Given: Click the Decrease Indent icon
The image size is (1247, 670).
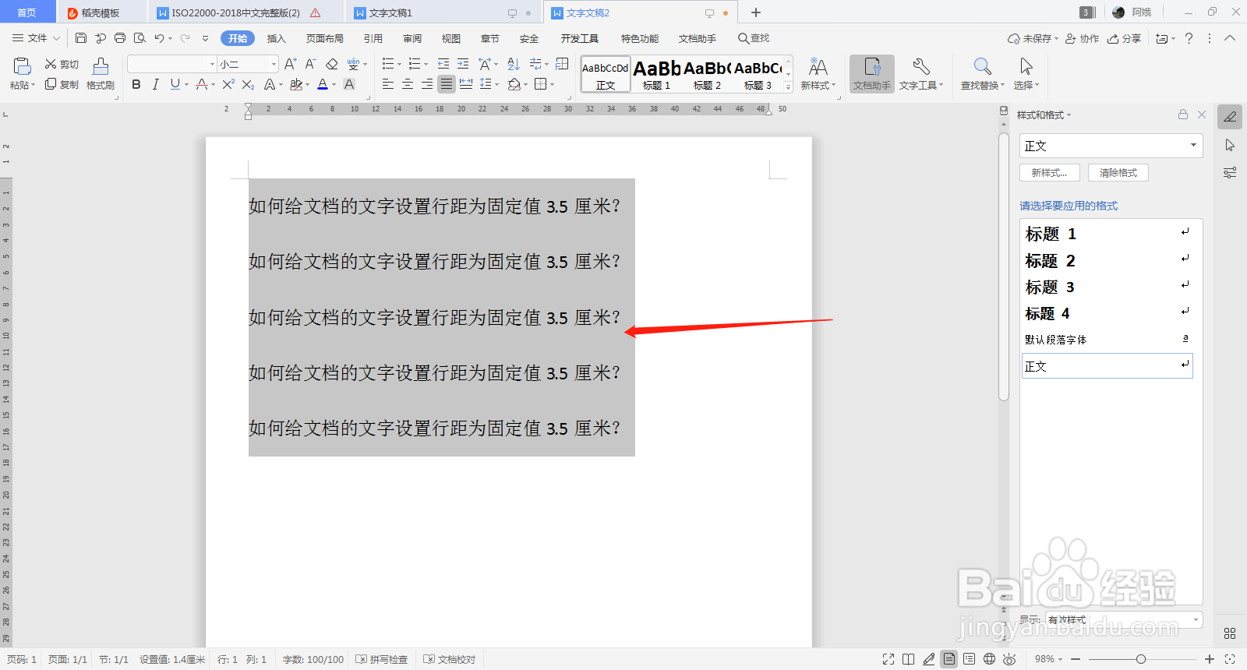Looking at the screenshot, I should pos(443,64).
